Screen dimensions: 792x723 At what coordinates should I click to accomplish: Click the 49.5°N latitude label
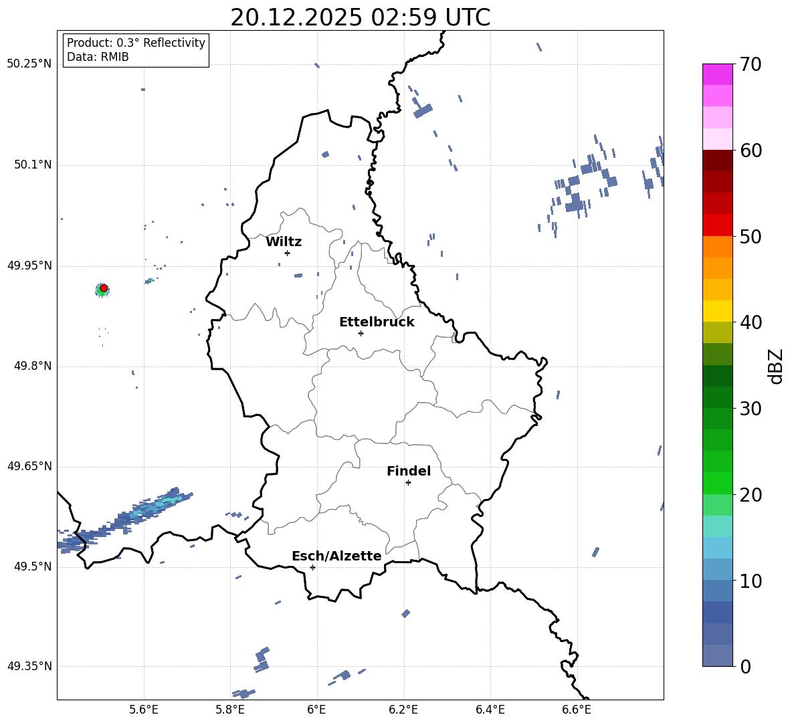tap(33, 566)
